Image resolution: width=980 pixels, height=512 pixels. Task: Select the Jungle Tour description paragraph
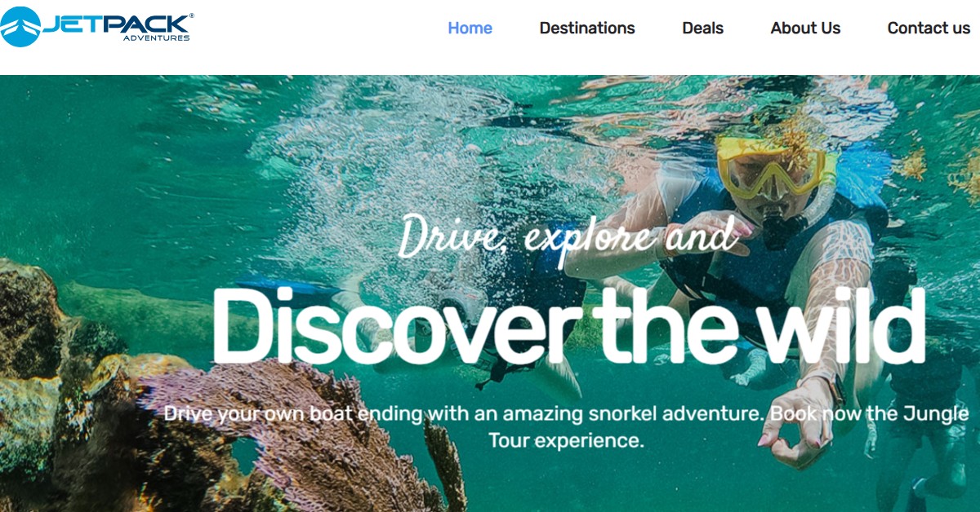point(566,426)
